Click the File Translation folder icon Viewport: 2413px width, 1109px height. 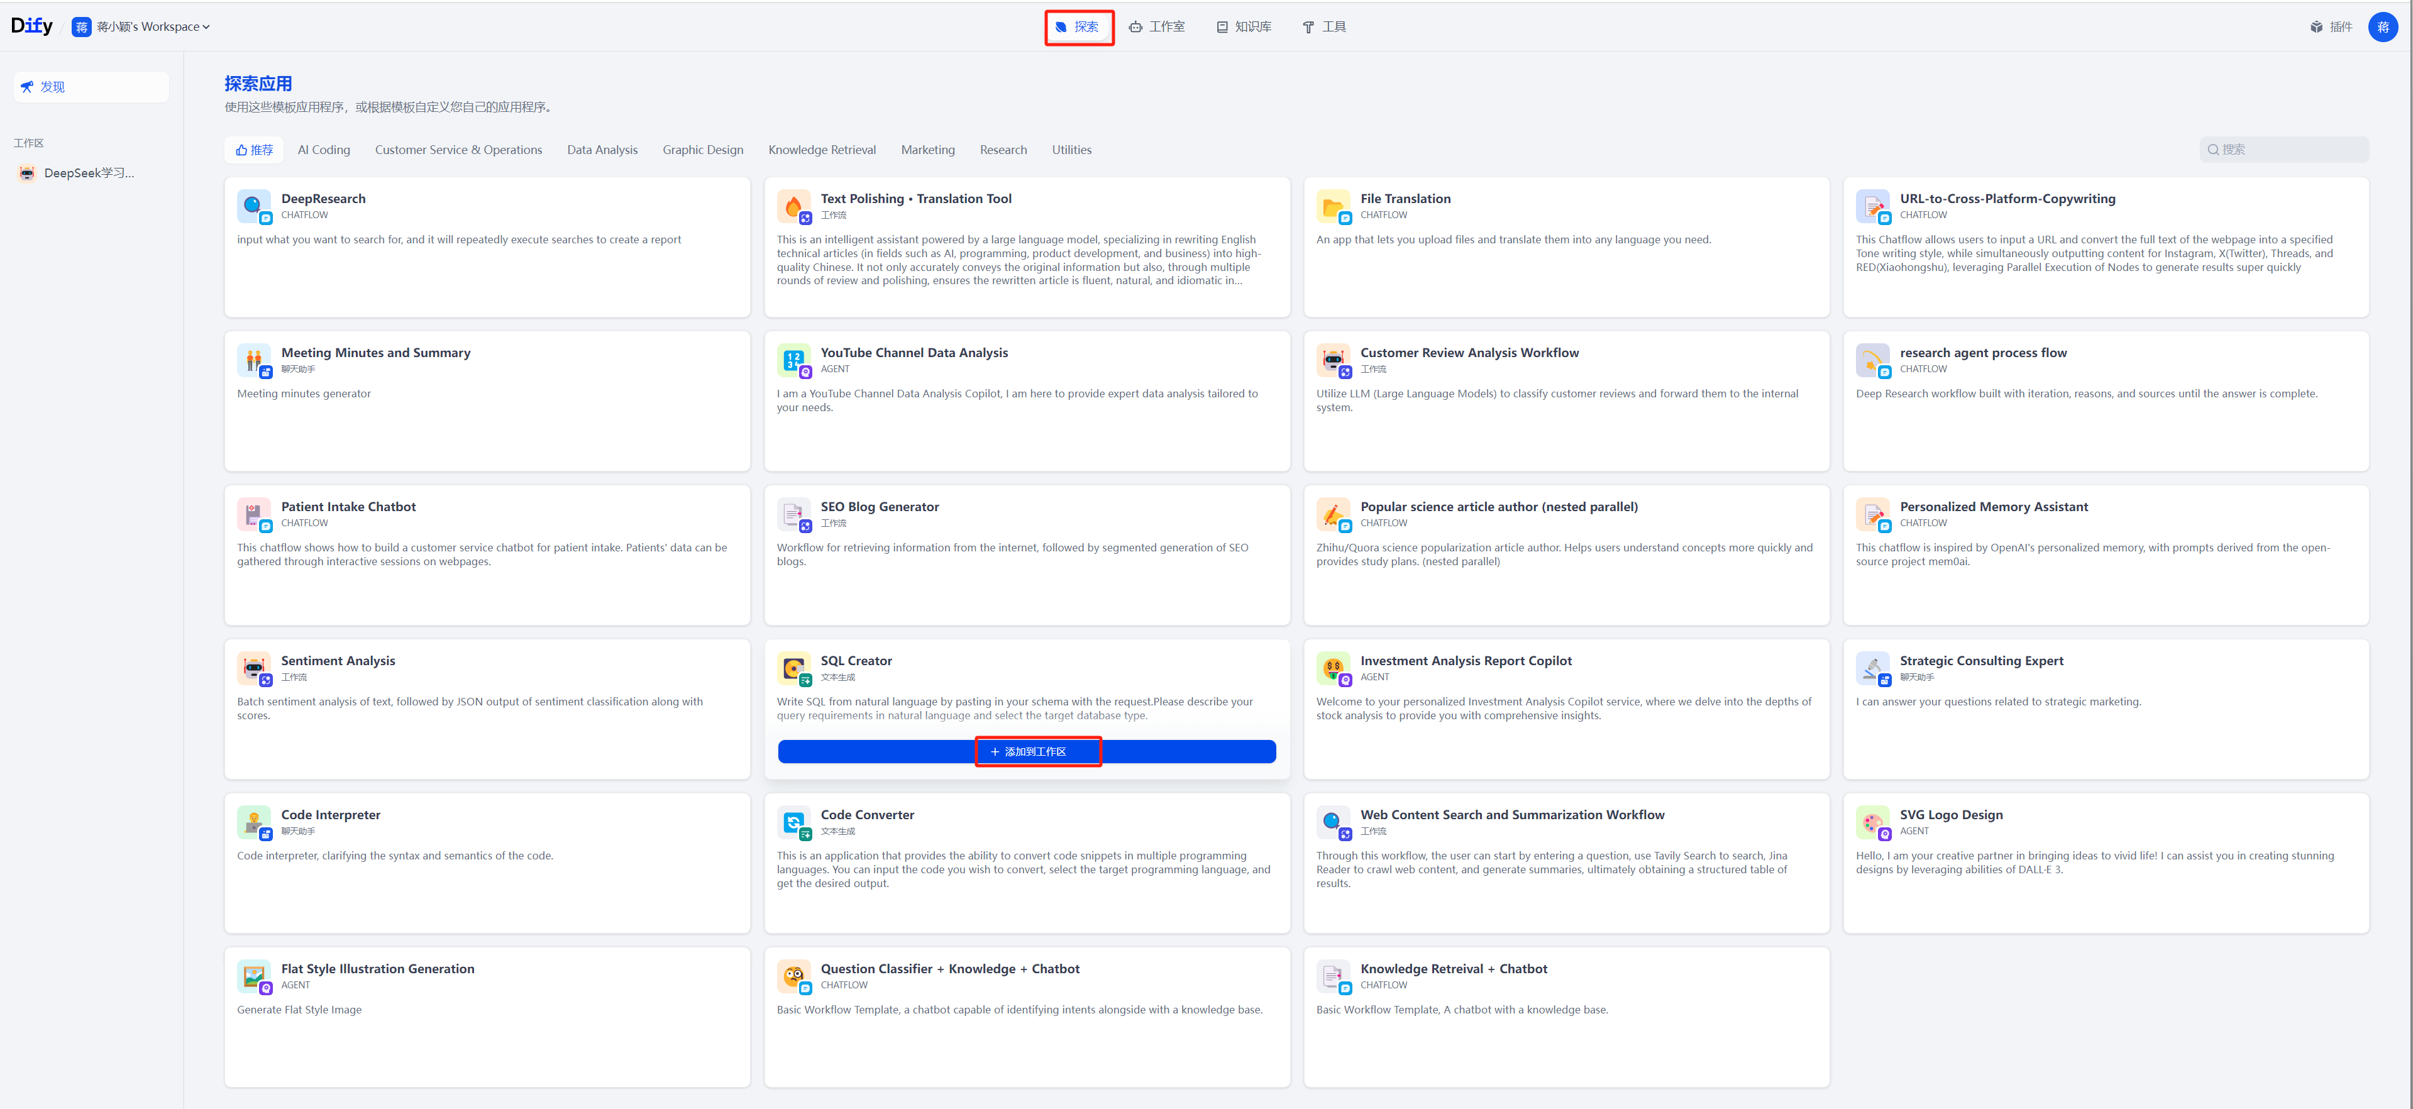(x=1331, y=205)
